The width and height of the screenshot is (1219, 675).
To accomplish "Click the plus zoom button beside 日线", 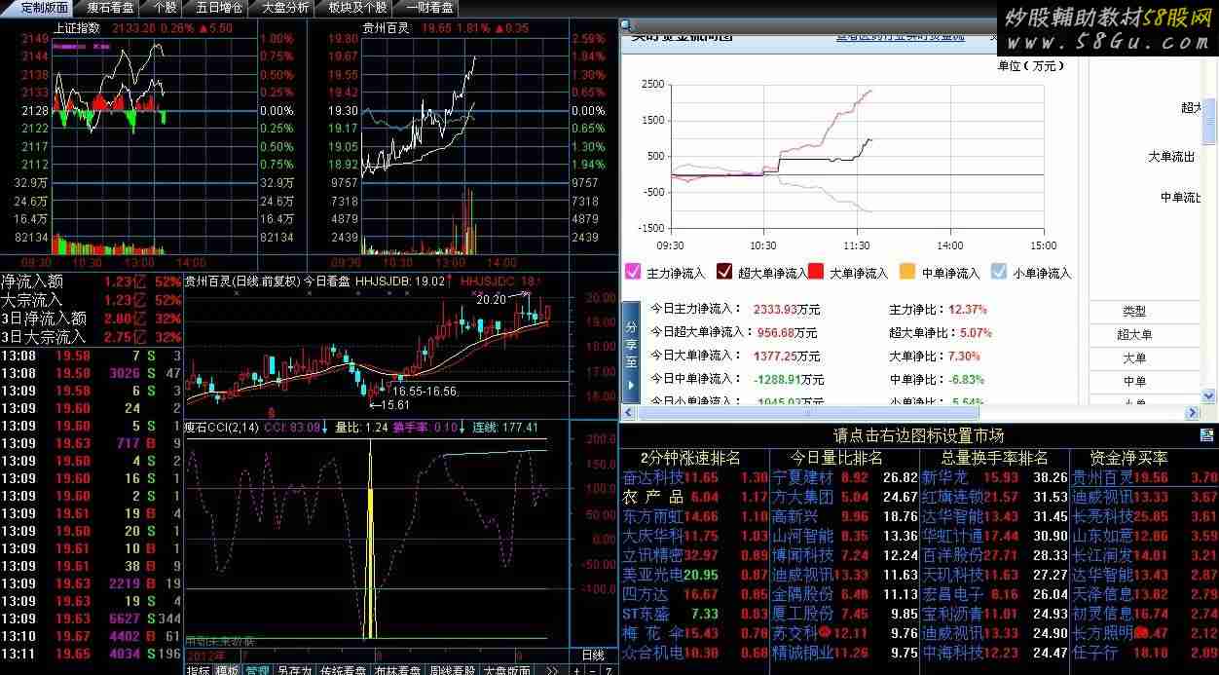I will coord(577,670).
